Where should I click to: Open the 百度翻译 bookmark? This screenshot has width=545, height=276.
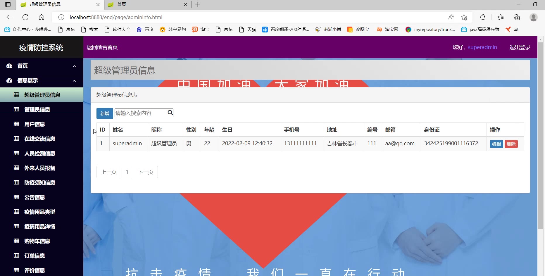pos(285,30)
